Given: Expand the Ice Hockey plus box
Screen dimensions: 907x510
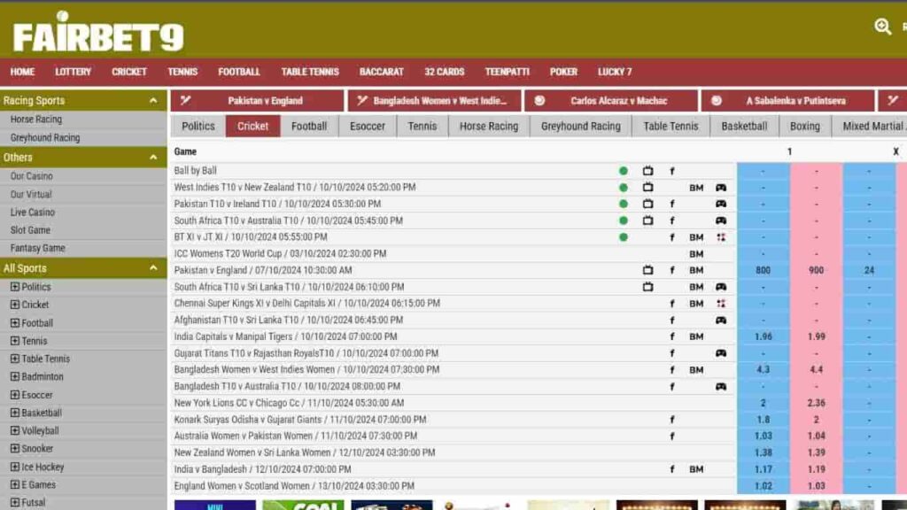Looking at the screenshot, I should pos(14,467).
